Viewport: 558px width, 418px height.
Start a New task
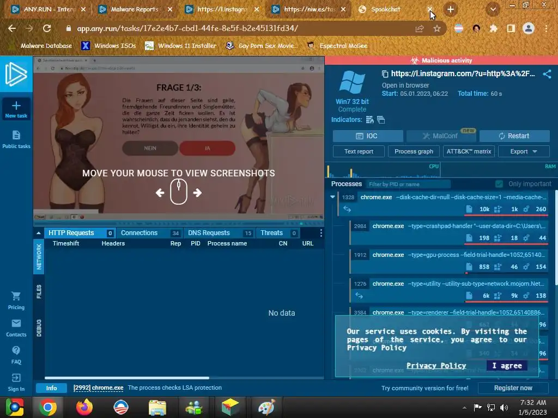[x=16, y=109]
